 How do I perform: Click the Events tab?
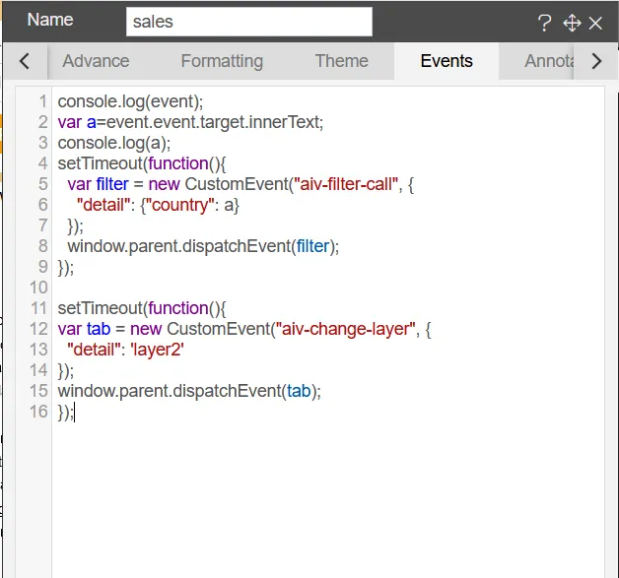tap(446, 61)
